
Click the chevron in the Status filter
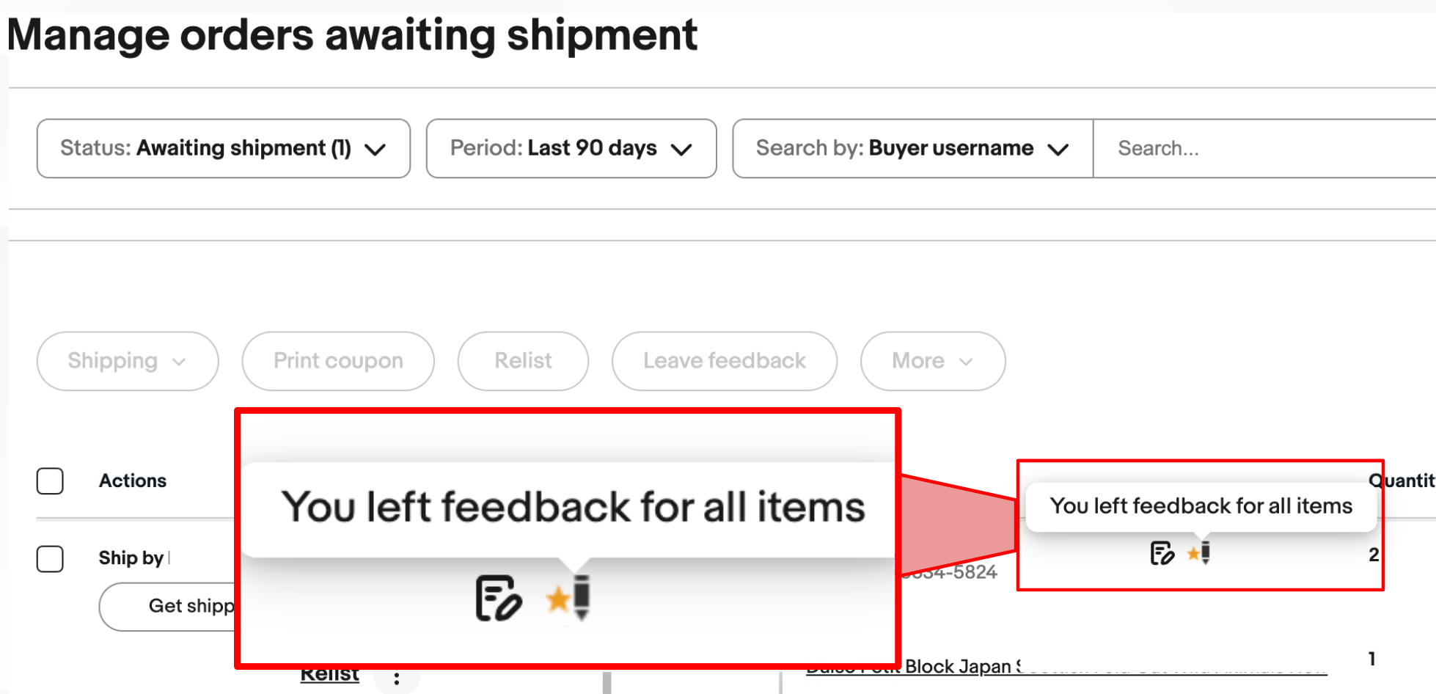(376, 150)
